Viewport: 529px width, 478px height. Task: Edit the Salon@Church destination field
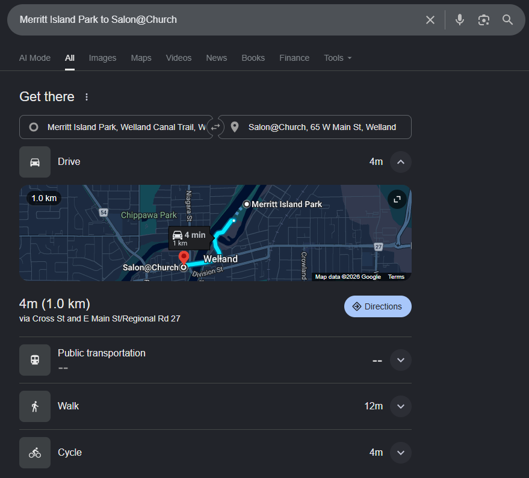[x=314, y=127]
